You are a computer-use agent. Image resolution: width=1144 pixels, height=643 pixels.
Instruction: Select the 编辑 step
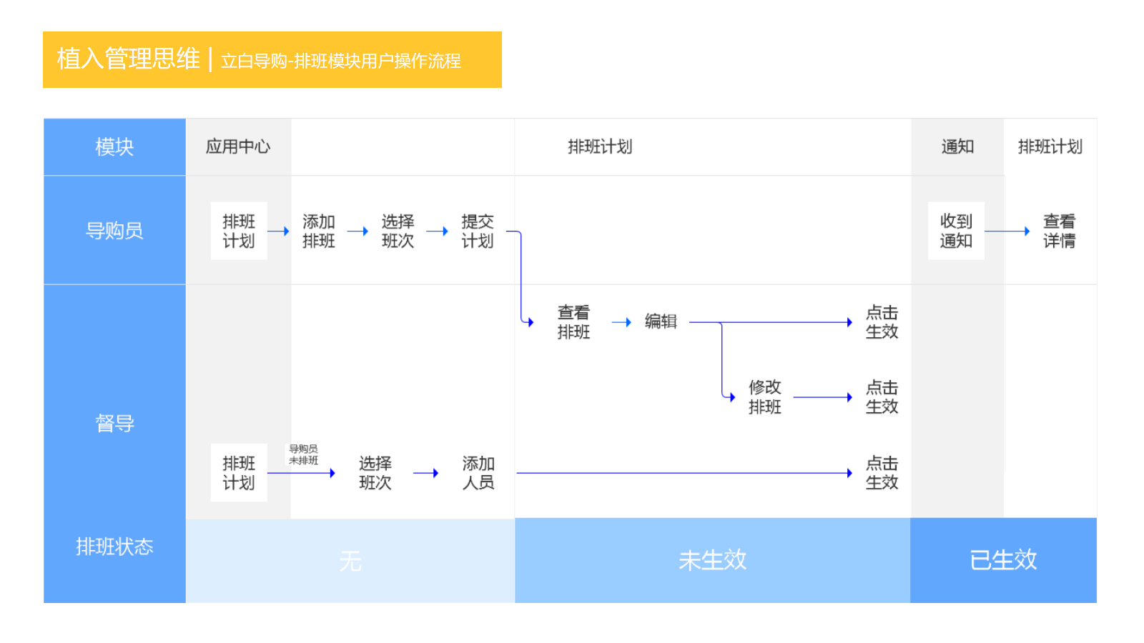[661, 321]
